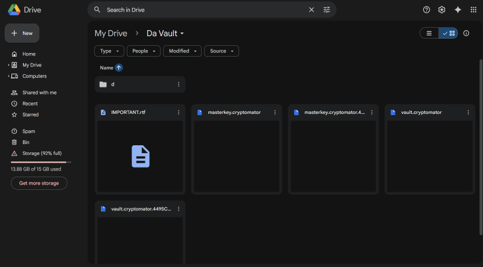The width and height of the screenshot is (483, 267).
Task: Go to Home in sidebar
Action: click(x=29, y=54)
